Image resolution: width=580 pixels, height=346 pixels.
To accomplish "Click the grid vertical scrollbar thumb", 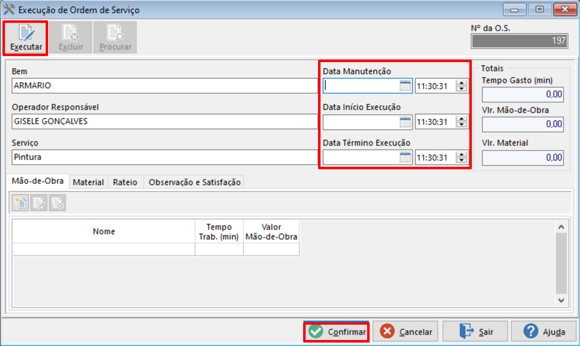I will point(561,263).
